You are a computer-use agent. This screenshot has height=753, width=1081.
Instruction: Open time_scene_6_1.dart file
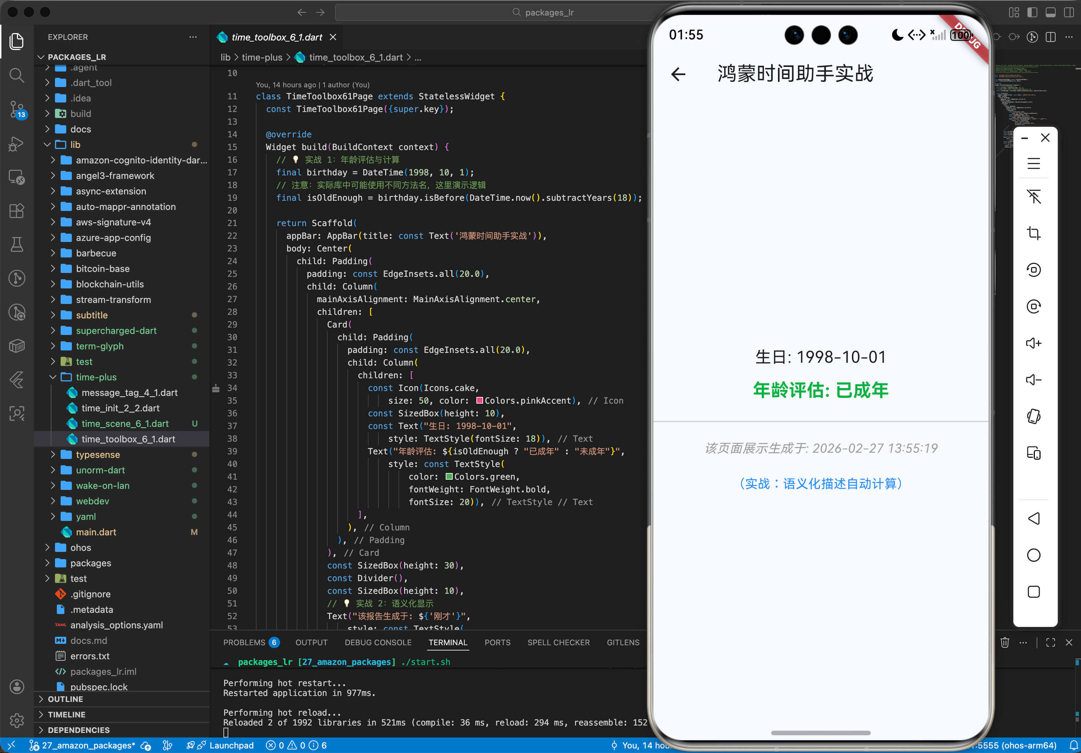[125, 424]
